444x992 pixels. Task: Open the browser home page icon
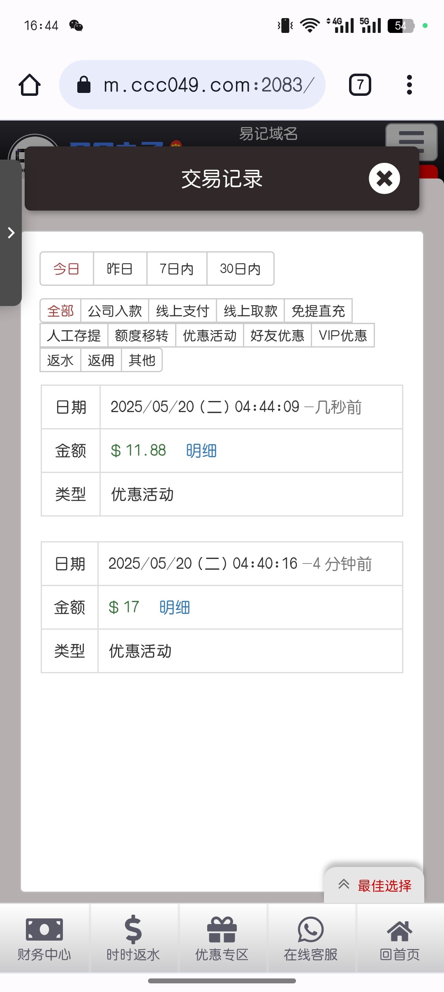pyautogui.click(x=30, y=85)
